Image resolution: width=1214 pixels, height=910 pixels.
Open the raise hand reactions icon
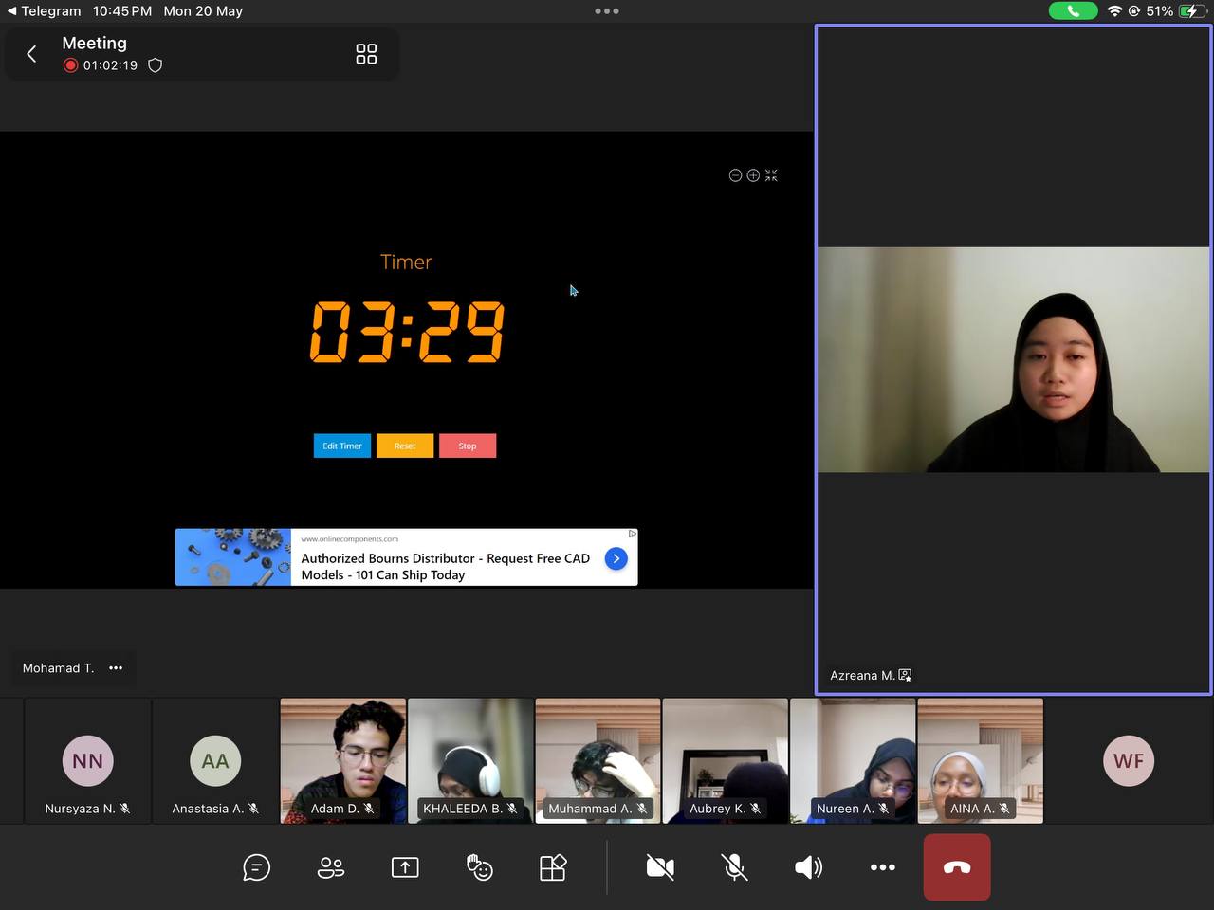[479, 867]
